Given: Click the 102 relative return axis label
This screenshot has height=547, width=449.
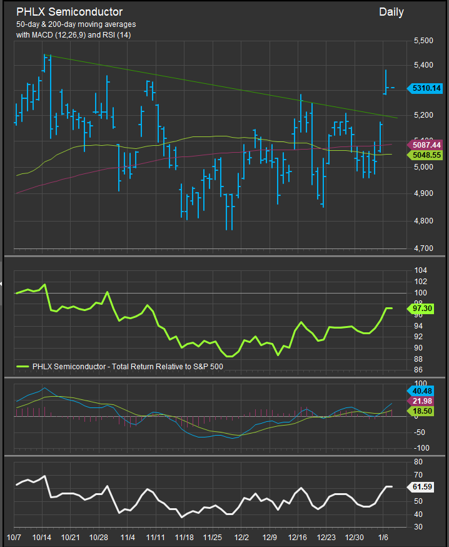Looking at the screenshot, I should (x=420, y=282).
